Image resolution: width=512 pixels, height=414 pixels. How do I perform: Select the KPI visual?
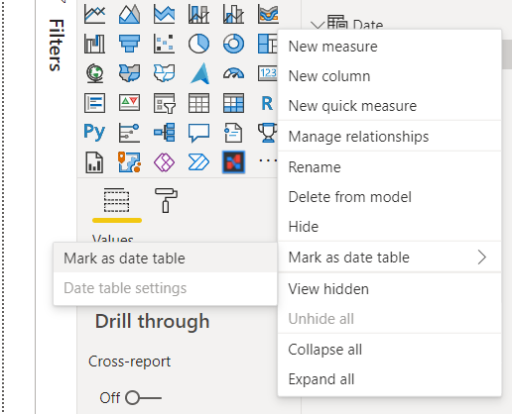tap(129, 103)
